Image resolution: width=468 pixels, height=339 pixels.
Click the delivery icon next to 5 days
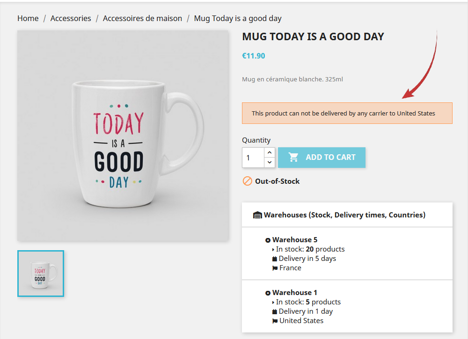click(275, 259)
